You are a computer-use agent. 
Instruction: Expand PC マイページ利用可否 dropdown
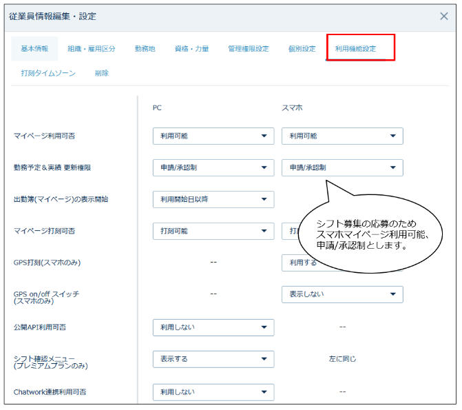213,136
